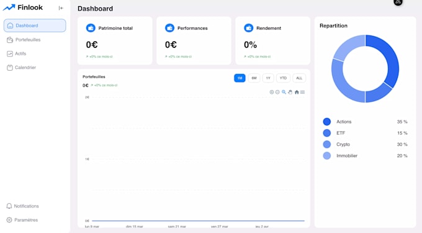Screen dimensions: 422x233
Task: Click the Paramètres gear icon
Action: coord(9,220)
